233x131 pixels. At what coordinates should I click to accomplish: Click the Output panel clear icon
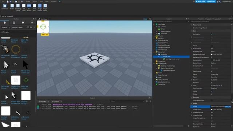147,101
